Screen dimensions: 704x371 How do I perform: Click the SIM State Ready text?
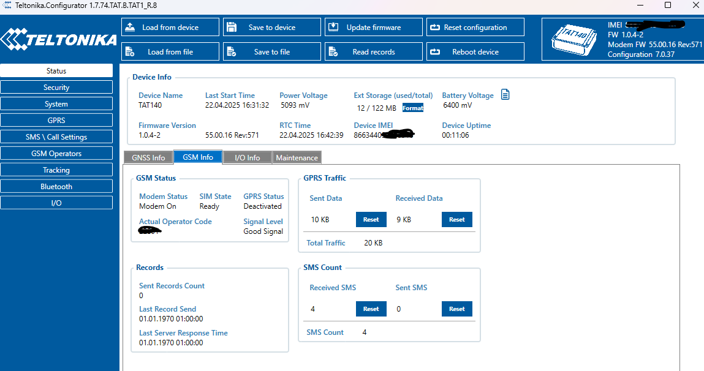click(x=209, y=206)
